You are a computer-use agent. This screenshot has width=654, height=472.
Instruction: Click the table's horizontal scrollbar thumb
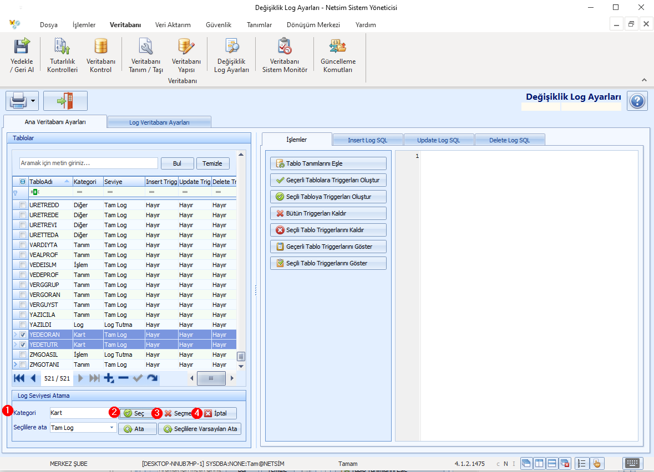(211, 378)
